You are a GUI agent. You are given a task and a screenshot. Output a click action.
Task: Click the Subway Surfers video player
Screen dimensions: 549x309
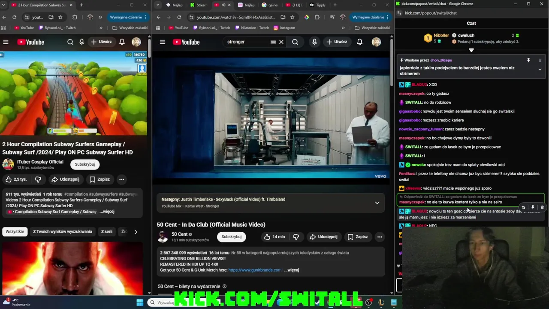click(x=73, y=93)
